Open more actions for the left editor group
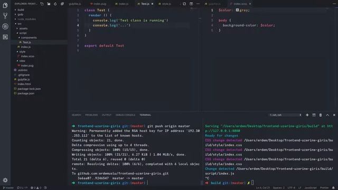This screenshot has height=190, width=338. [x=198, y=4]
